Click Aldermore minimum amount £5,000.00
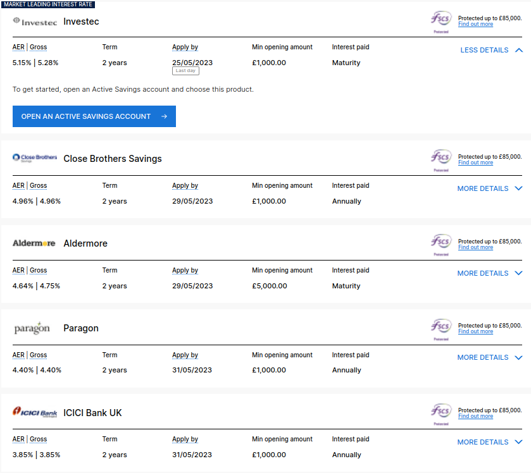This screenshot has width=531, height=473. click(269, 286)
